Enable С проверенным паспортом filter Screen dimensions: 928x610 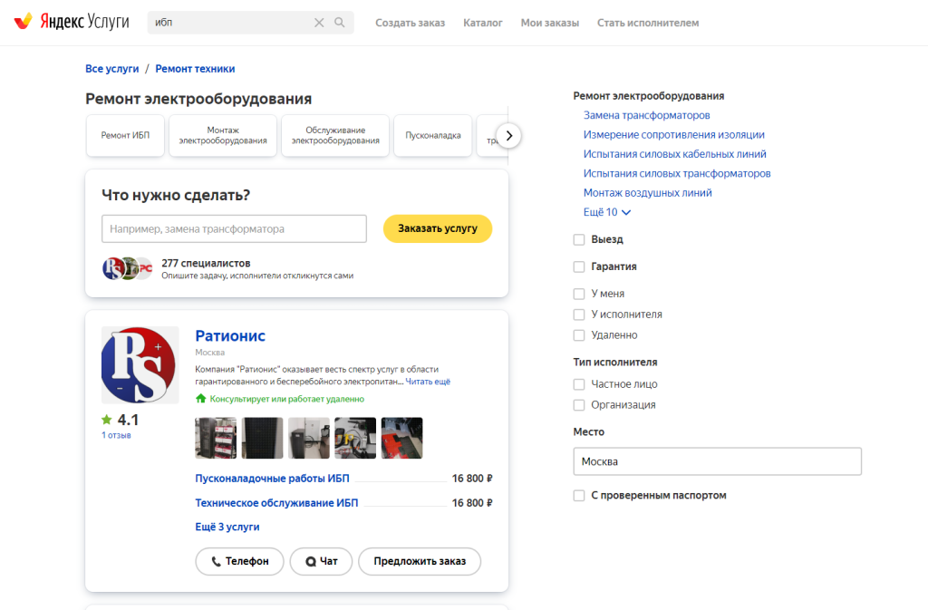[x=579, y=496]
